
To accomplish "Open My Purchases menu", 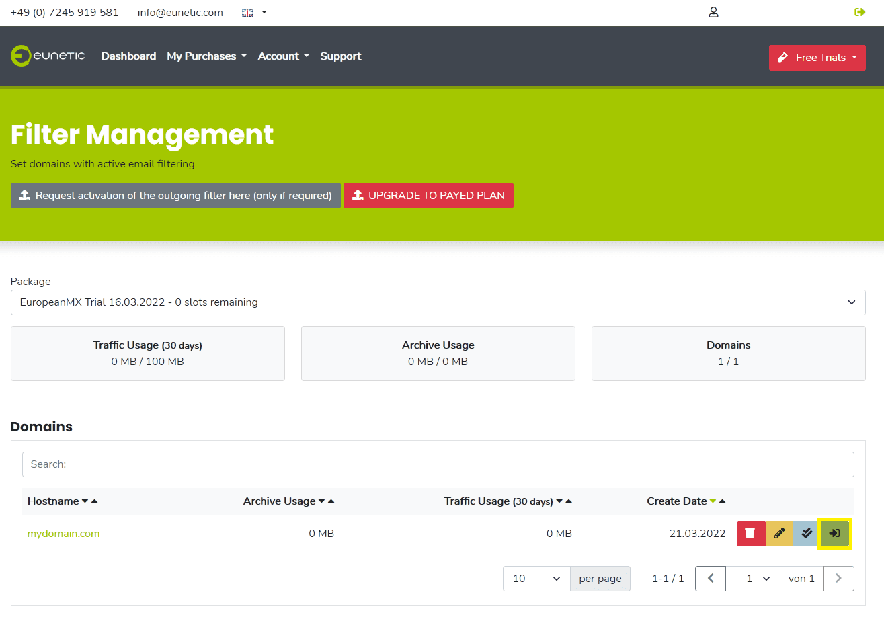I will point(206,56).
